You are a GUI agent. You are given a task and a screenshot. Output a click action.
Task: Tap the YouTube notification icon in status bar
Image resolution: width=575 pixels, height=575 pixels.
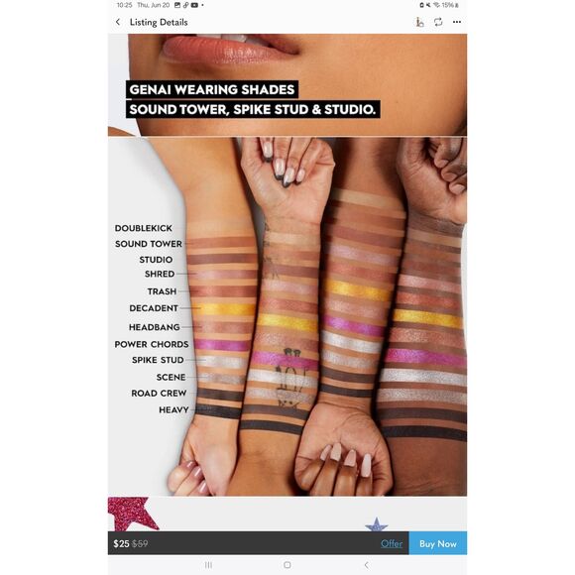pos(194,5)
